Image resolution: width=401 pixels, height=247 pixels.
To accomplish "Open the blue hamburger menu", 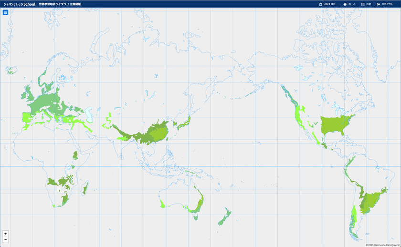I will coord(5,12).
